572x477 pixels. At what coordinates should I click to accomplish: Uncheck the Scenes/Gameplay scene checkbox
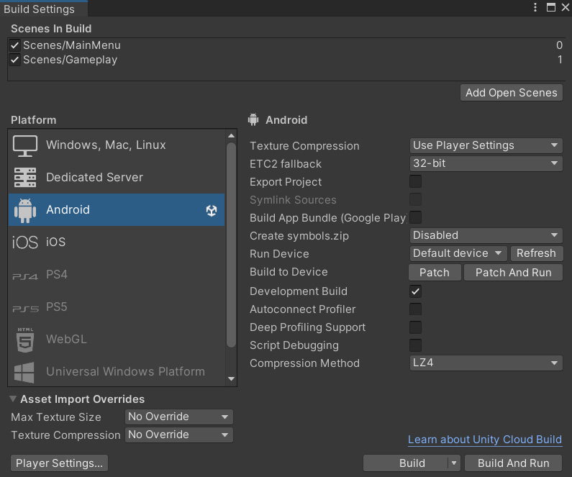click(x=14, y=60)
